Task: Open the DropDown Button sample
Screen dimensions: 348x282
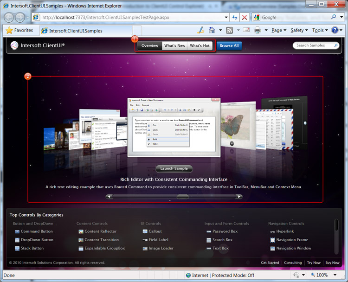Action: point(34,240)
